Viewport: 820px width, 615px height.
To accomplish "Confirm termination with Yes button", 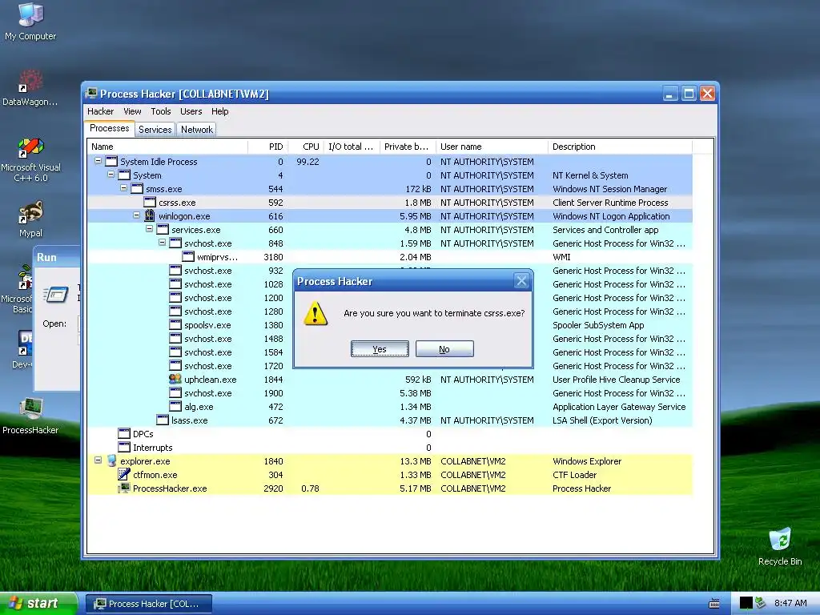I will coord(380,349).
